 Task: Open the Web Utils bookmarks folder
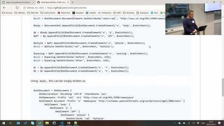[x=33, y=13]
